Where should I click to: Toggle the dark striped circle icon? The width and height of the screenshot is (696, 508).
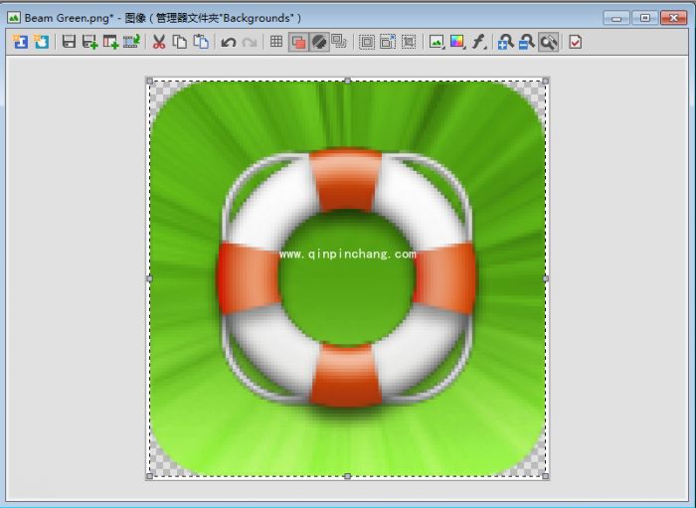319,42
